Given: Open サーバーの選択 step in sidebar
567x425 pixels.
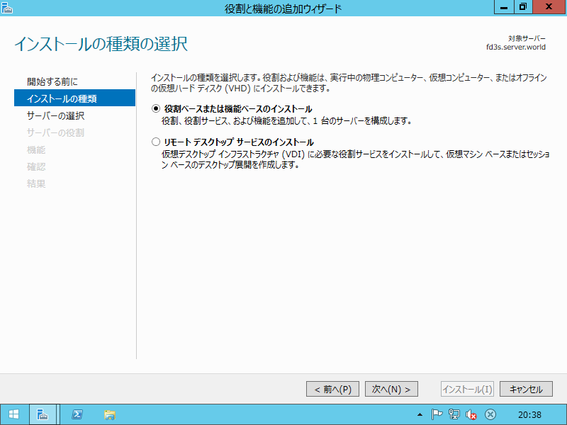Looking at the screenshot, I should click(x=56, y=115).
